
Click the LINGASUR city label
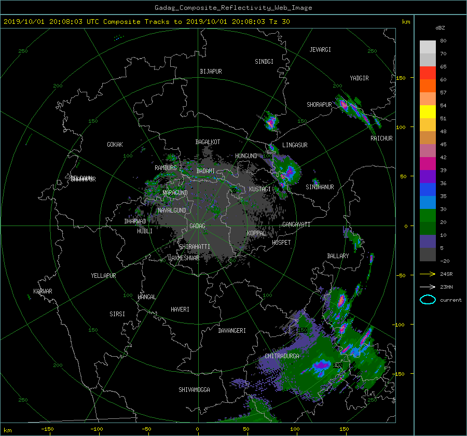tap(295, 145)
